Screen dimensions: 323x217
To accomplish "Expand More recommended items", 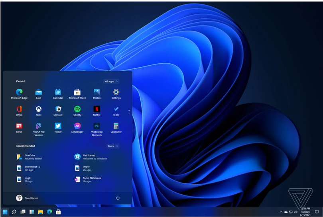I will 112,146.
